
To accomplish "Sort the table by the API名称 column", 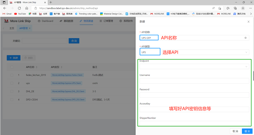I will (37, 67).
